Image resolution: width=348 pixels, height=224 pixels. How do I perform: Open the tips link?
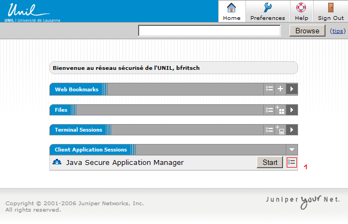click(338, 31)
